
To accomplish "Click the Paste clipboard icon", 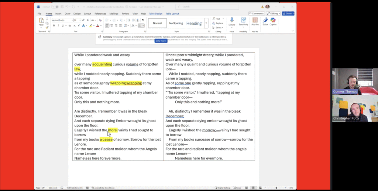I will [41, 21].
